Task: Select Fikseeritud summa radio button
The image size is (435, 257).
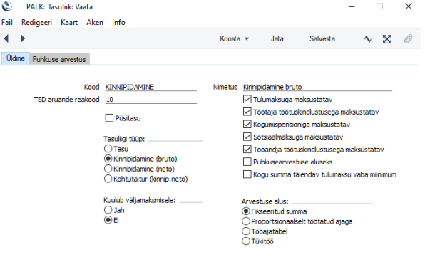Action: point(246,211)
